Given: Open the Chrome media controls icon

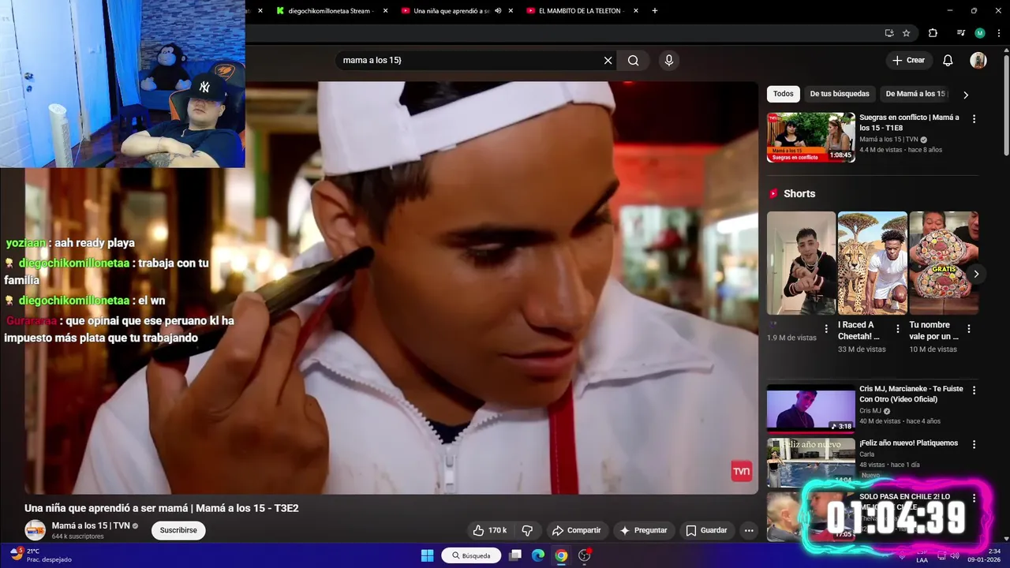Looking at the screenshot, I should click(960, 33).
